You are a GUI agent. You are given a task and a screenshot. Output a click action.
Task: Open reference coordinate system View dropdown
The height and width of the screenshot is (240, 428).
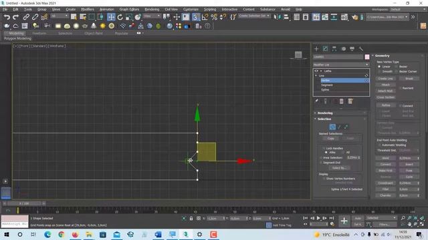(x=152, y=16)
